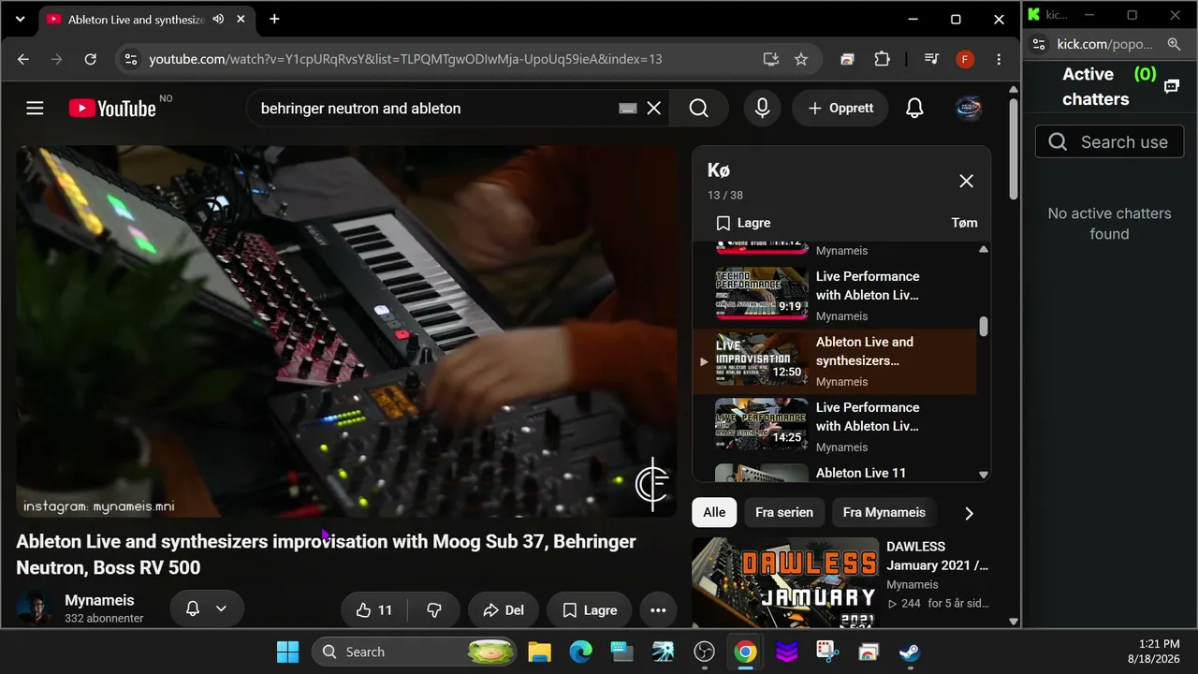
Task: Like the video with 11 likes
Action: click(373, 610)
